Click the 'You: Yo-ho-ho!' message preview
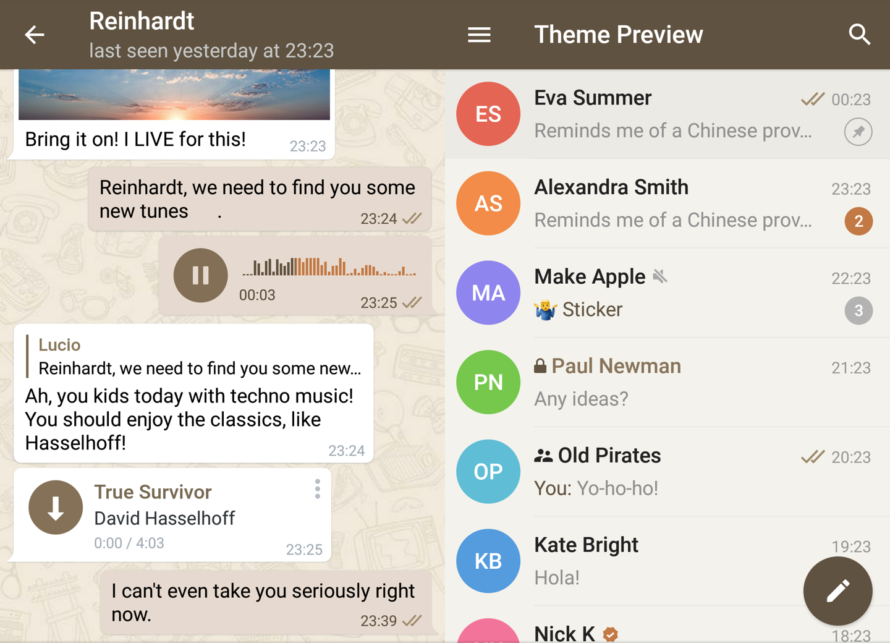The image size is (890, 643). point(596,488)
